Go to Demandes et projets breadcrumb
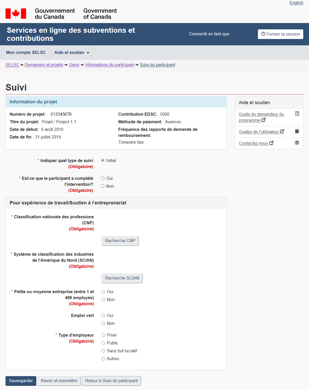The width and height of the screenshot is (309, 390). click(x=44, y=65)
